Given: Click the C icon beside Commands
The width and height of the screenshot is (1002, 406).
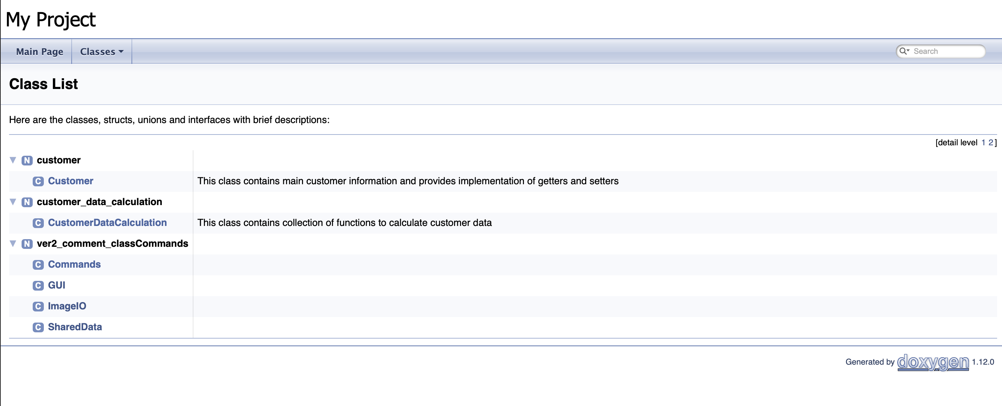Looking at the screenshot, I should pyautogui.click(x=38, y=265).
